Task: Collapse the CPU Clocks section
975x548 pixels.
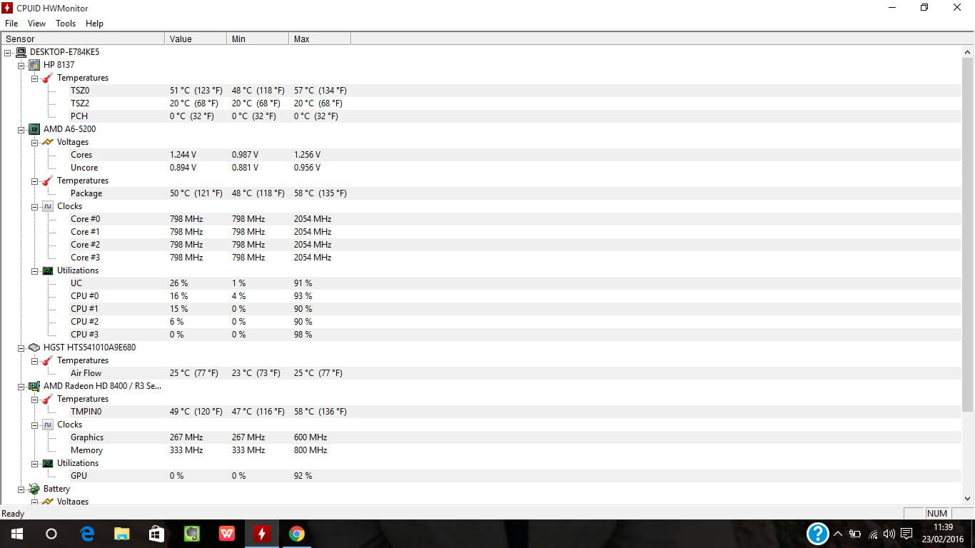Action: 35,206
